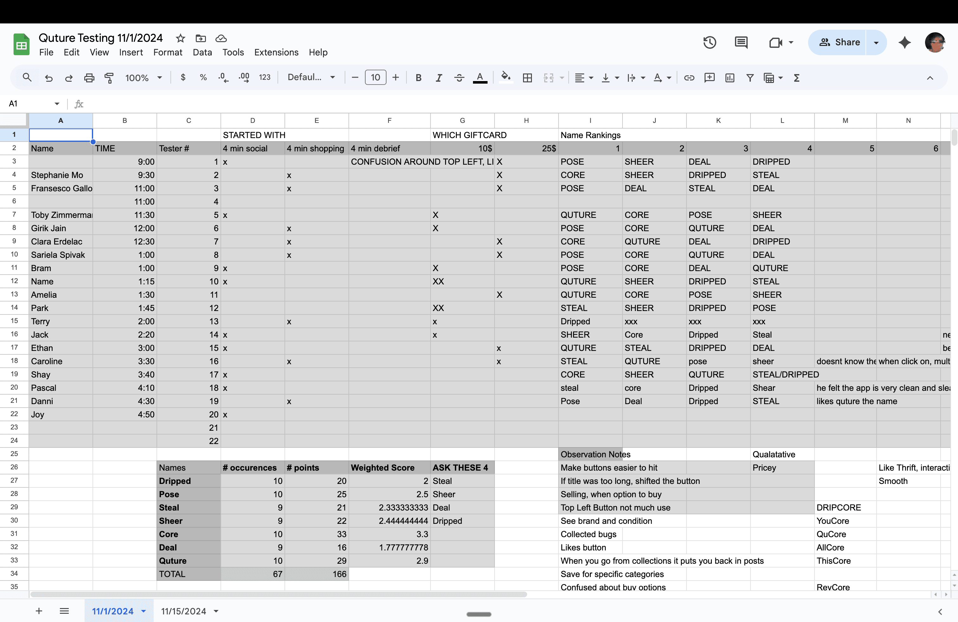Add a new sheet with plus button

tap(39, 611)
